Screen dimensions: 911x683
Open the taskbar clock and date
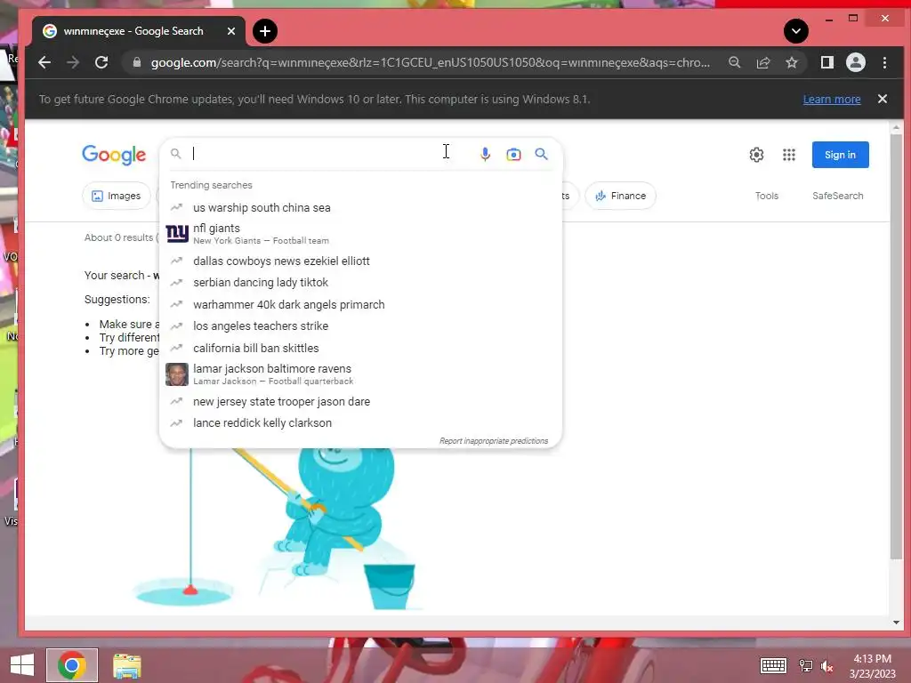(872, 666)
